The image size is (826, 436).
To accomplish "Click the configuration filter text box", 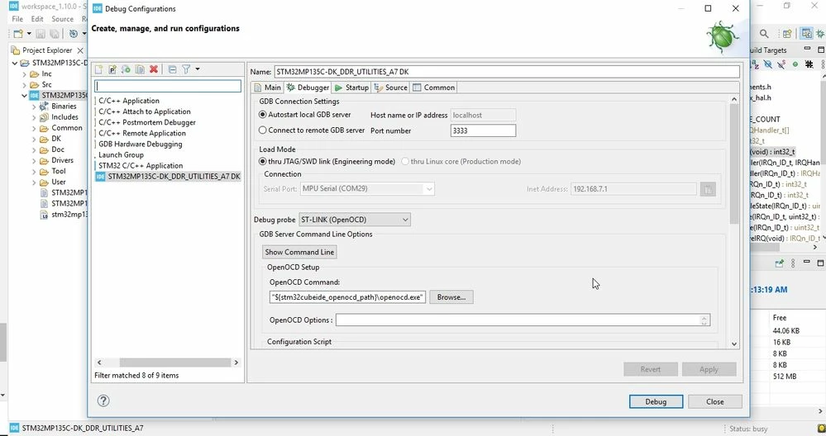I will click(168, 86).
